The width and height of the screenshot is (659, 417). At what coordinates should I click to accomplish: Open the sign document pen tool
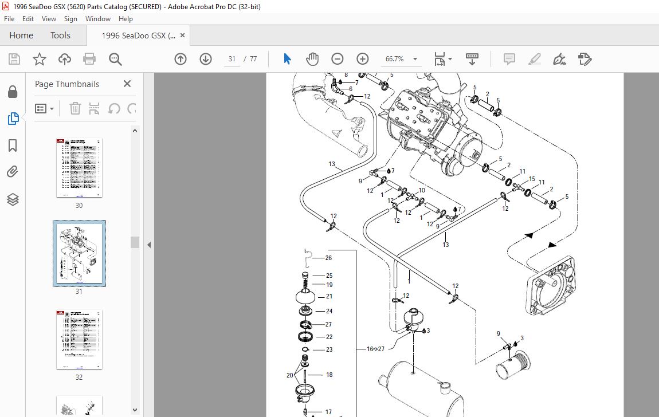click(x=559, y=59)
